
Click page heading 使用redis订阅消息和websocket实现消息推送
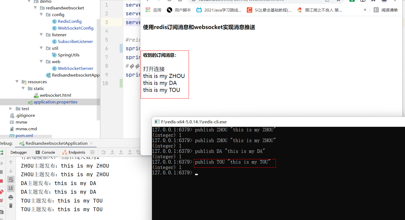pyautogui.click(x=199, y=27)
